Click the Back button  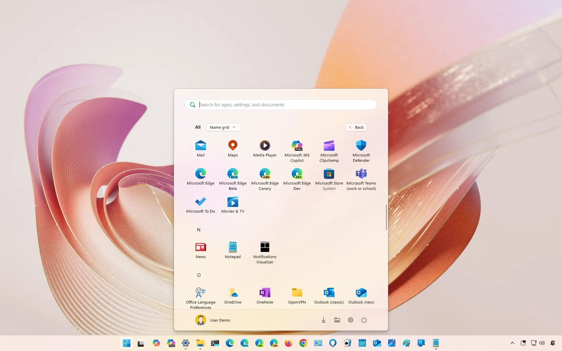tap(357, 127)
